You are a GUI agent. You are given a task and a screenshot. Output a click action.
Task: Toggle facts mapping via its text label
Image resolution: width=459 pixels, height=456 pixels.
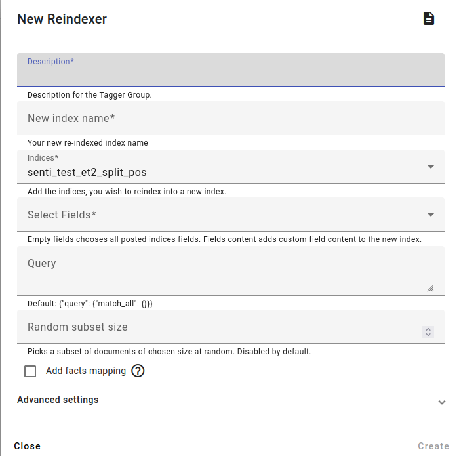(x=86, y=371)
